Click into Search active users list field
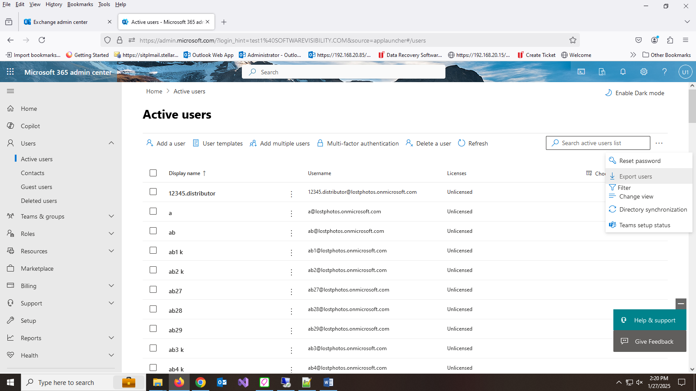The width and height of the screenshot is (696, 391). [598, 143]
